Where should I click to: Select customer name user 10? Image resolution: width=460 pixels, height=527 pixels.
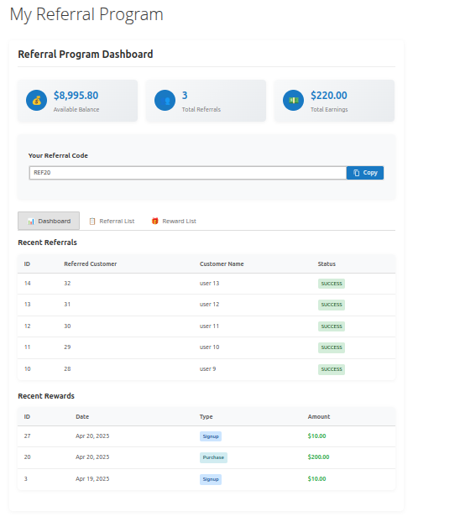(209, 347)
